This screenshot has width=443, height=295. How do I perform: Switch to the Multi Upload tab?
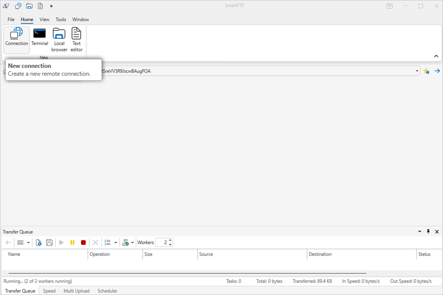pos(76,291)
